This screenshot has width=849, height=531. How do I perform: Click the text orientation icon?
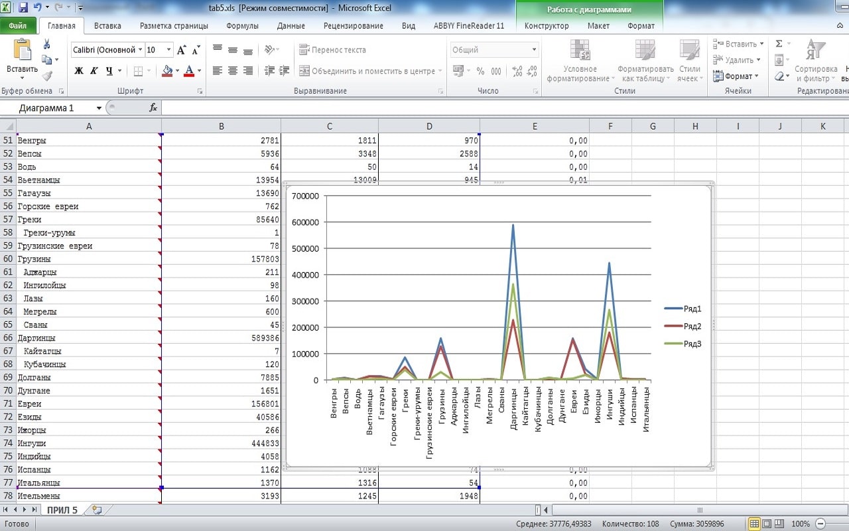point(269,50)
